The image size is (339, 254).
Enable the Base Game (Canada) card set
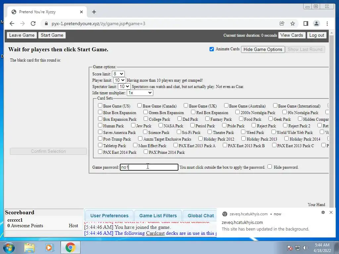[140, 106]
